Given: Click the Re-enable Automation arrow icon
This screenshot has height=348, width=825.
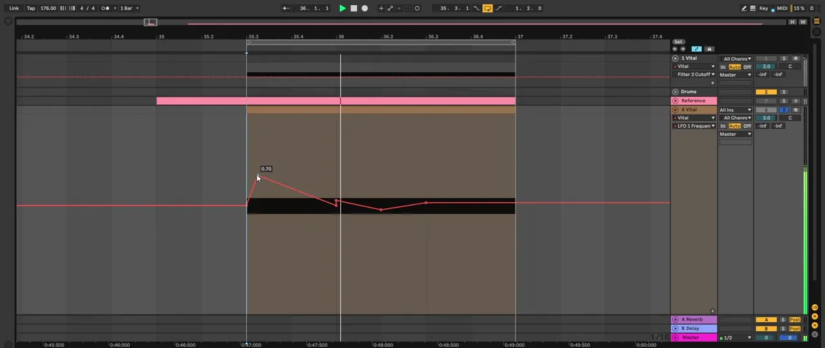Looking at the screenshot, I should (398, 8).
